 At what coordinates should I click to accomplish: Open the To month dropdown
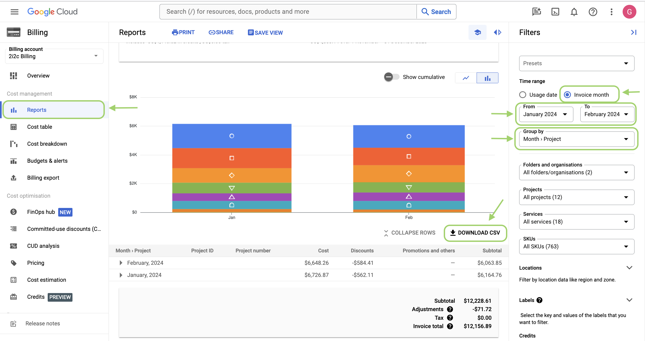(x=607, y=114)
